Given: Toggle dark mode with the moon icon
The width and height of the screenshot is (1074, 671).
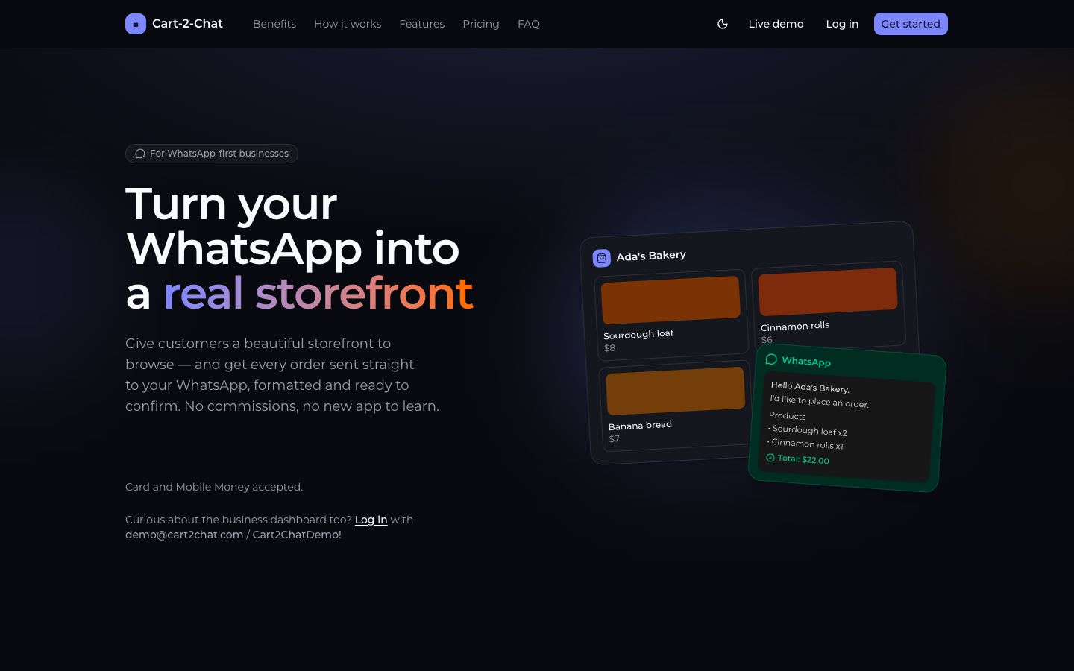Looking at the screenshot, I should 723,24.
